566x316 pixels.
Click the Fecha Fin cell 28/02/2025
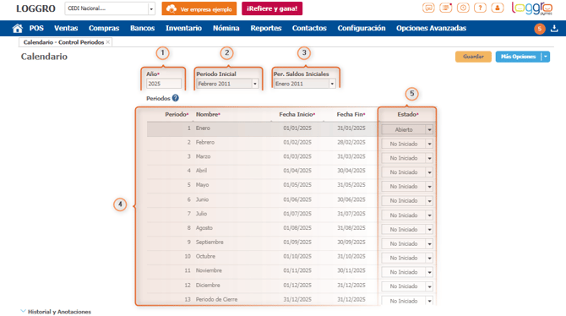point(351,142)
